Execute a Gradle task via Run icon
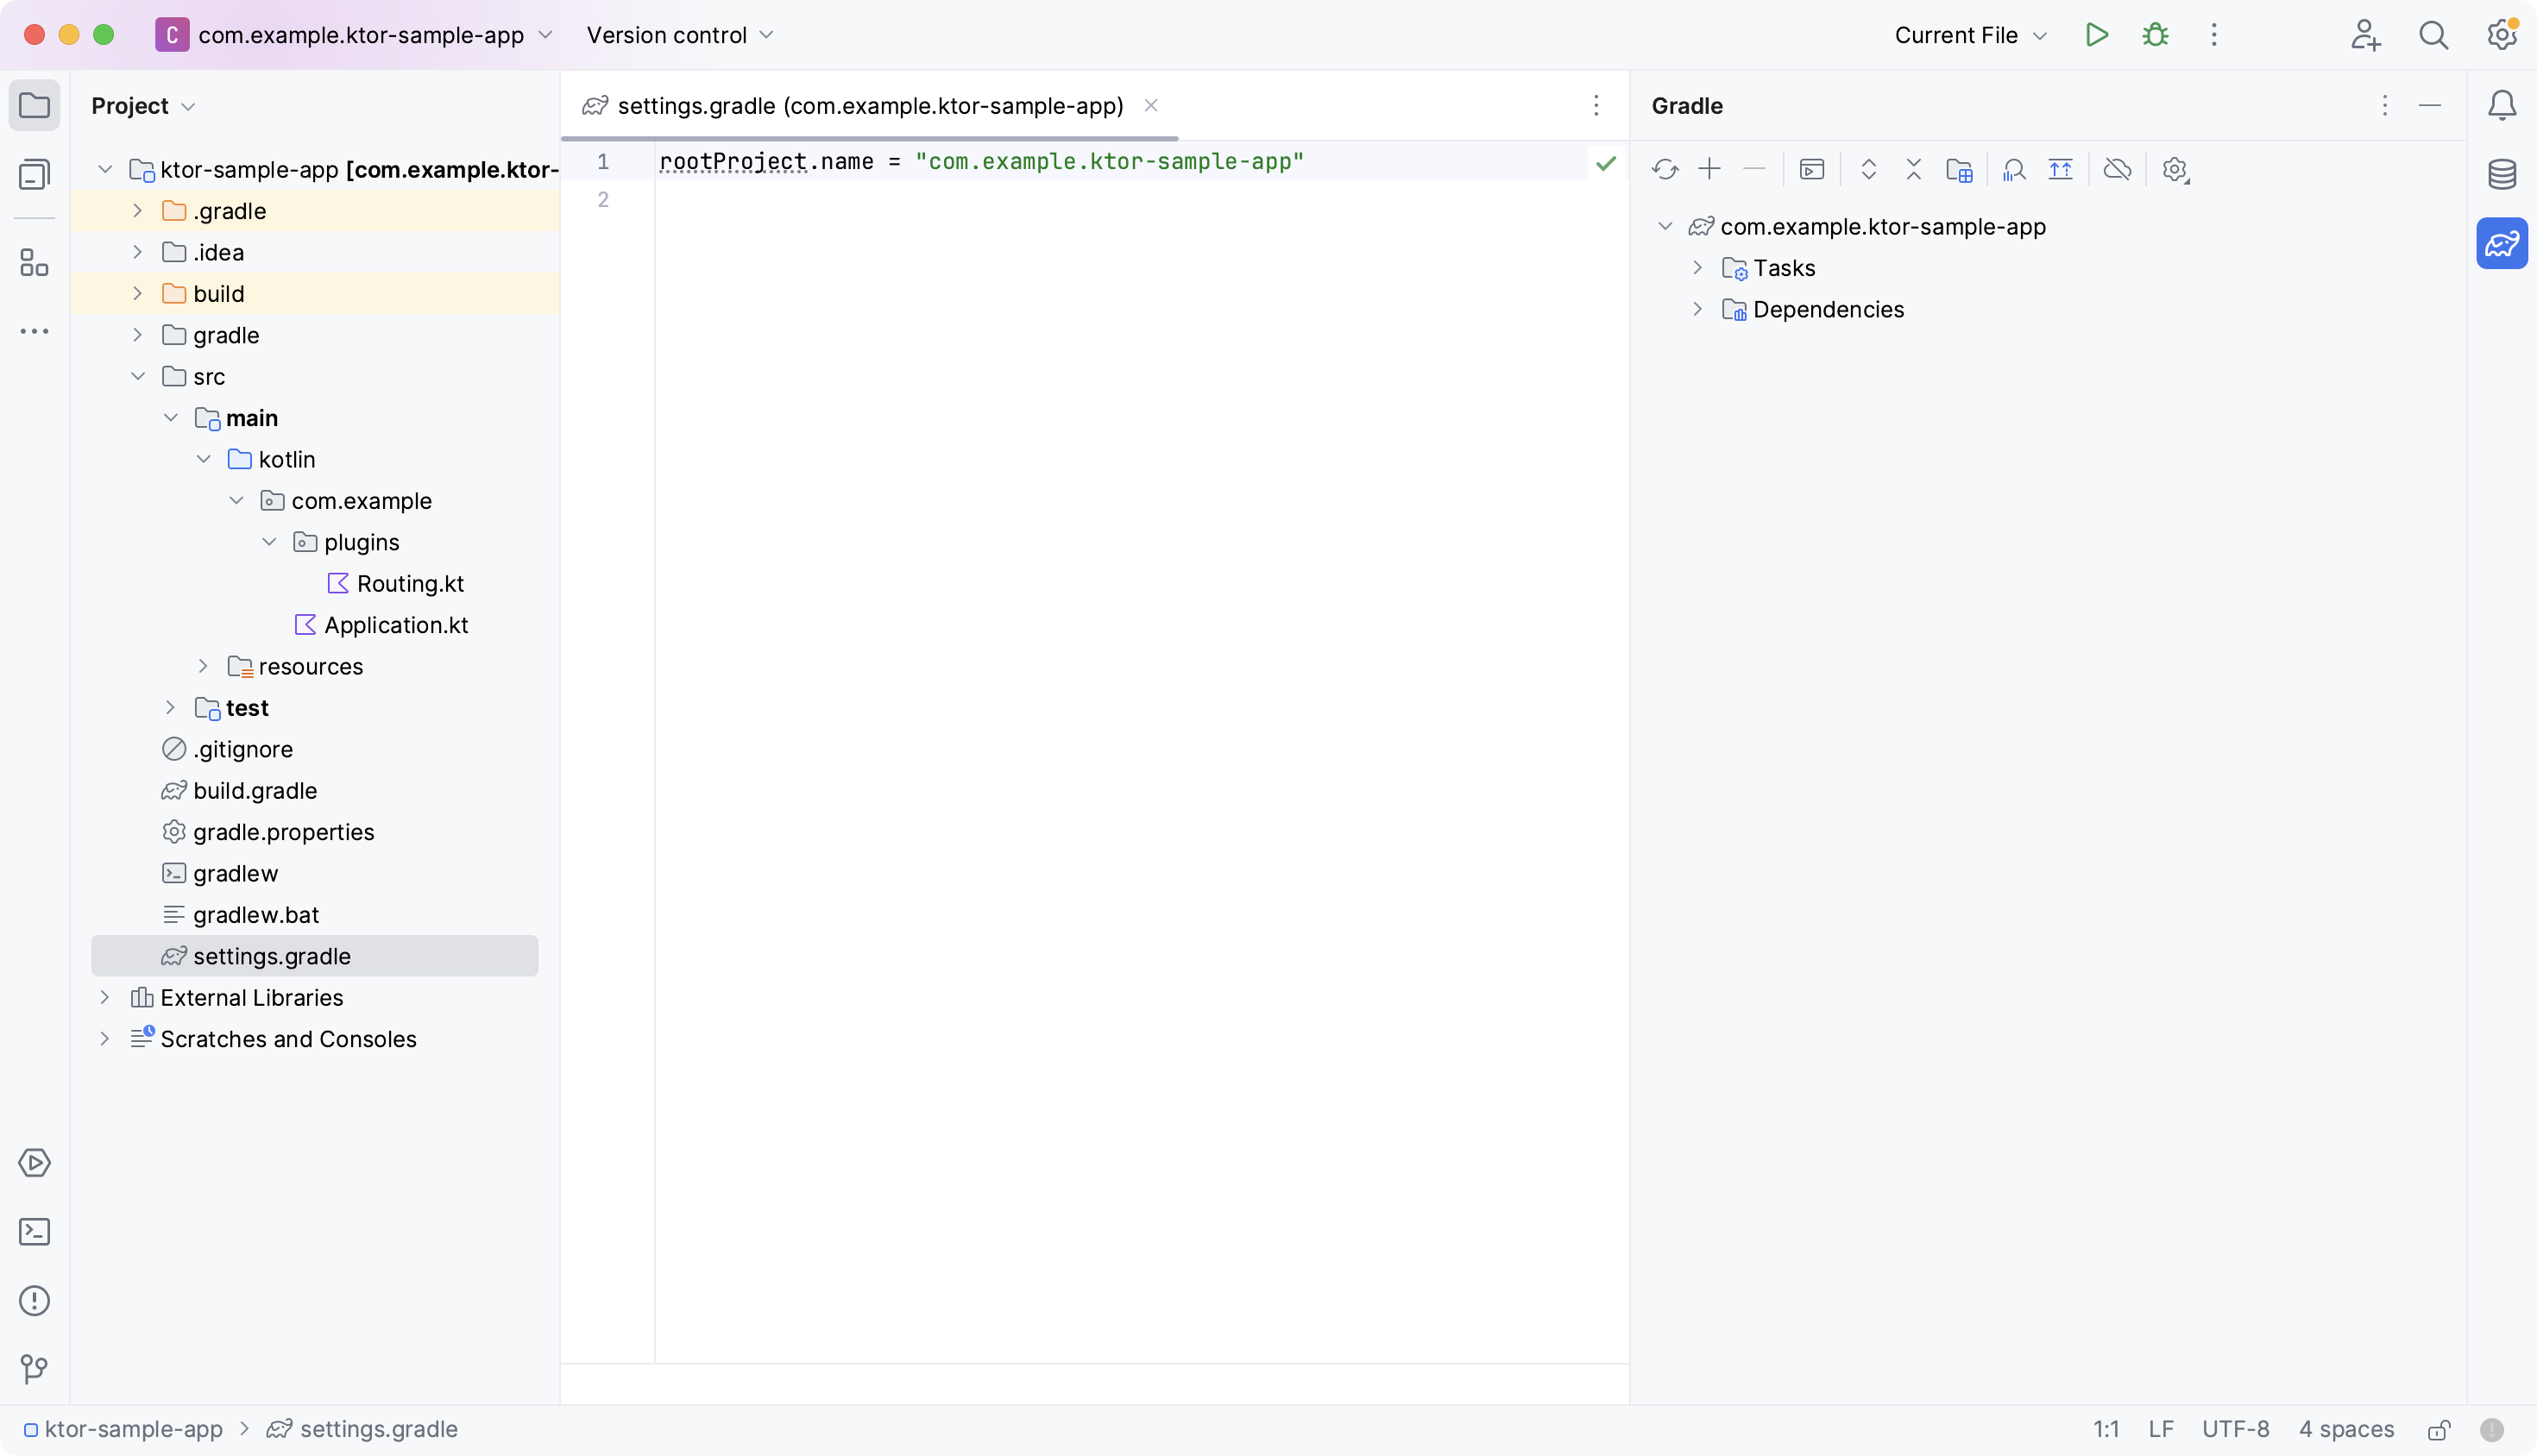2537x1456 pixels. coord(1813,169)
